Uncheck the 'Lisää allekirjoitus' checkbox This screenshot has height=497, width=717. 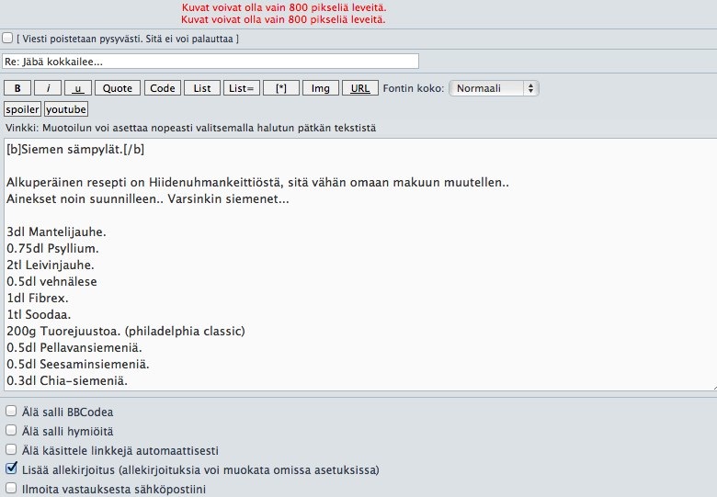(11, 469)
